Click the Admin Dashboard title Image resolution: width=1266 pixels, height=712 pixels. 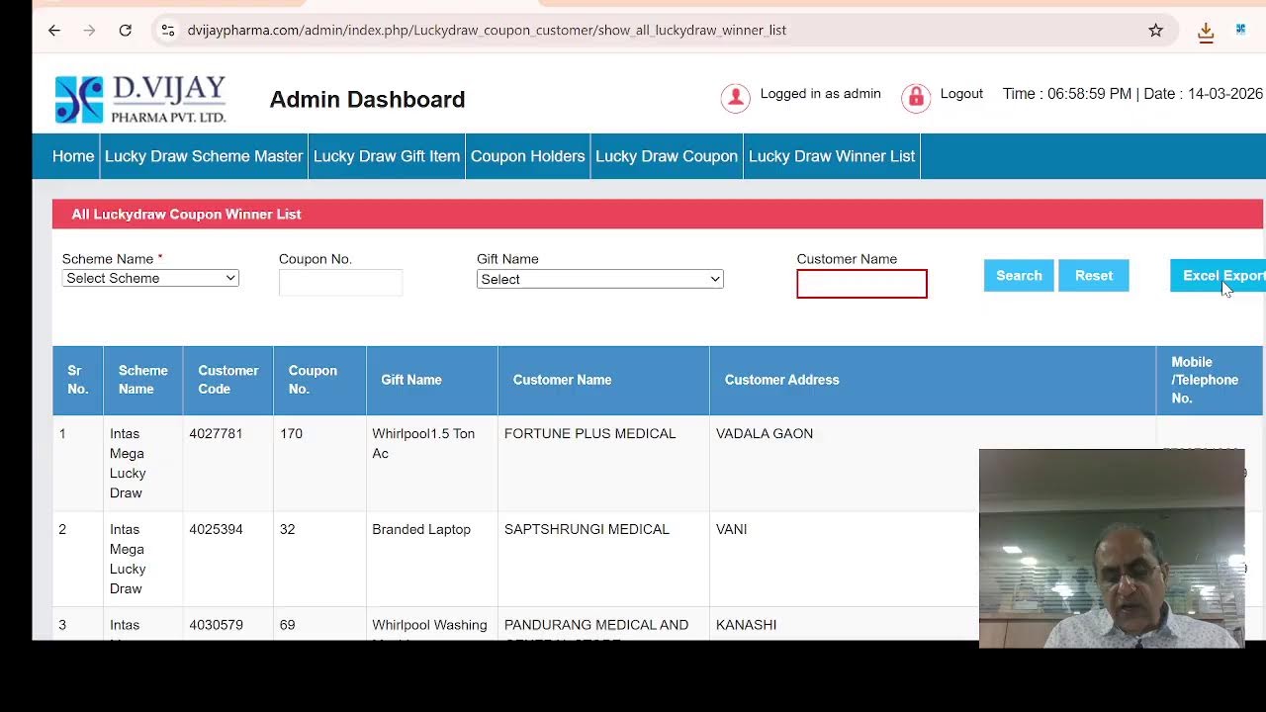pos(367,100)
